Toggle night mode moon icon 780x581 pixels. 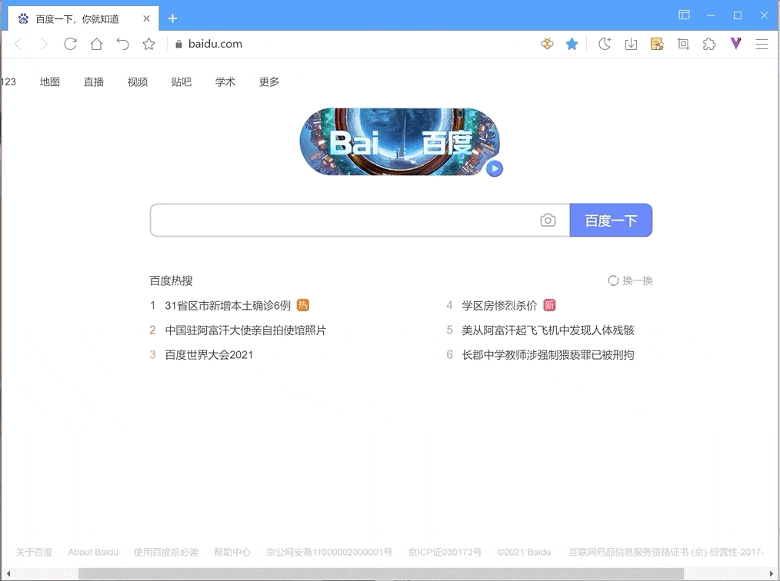605,44
